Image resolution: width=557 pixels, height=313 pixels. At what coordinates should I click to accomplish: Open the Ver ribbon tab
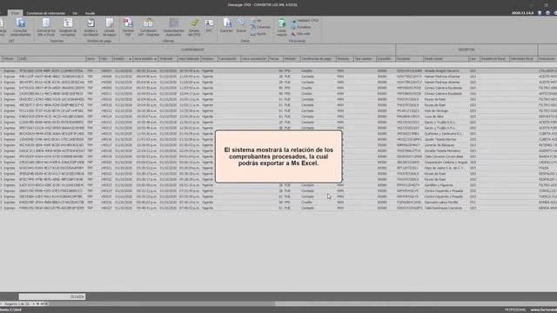click(75, 13)
